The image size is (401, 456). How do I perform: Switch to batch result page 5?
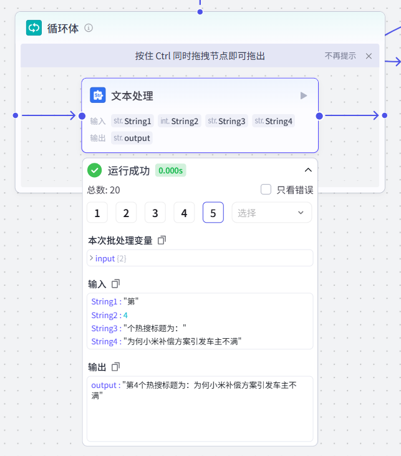coord(213,213)
